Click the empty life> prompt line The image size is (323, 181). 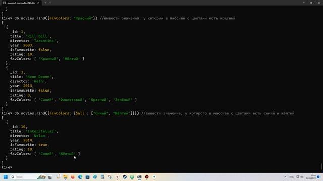pyautogui.click(x=7, y=167)
